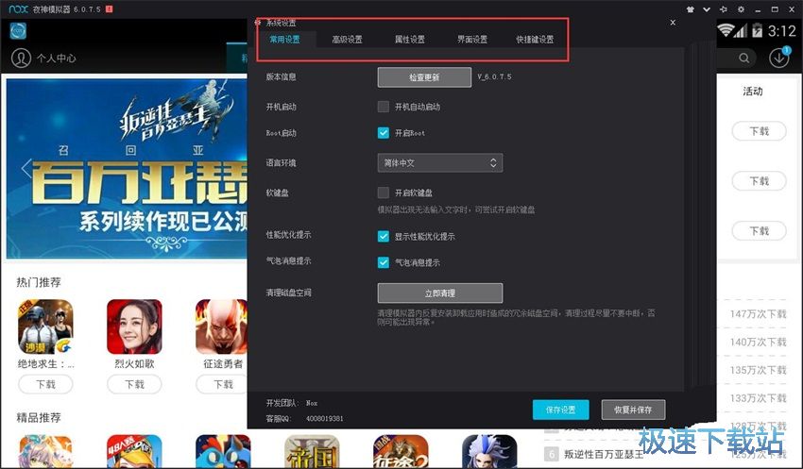Open the 活动 tab in app center
Image resolution: width=803 pixels, height=469 pixels.
[753, 92]
